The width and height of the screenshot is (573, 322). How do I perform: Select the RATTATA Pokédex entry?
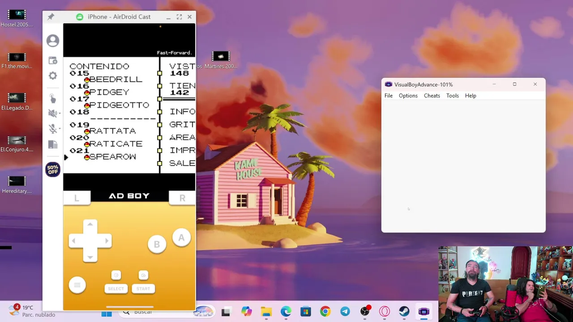(x=112, y=131)
